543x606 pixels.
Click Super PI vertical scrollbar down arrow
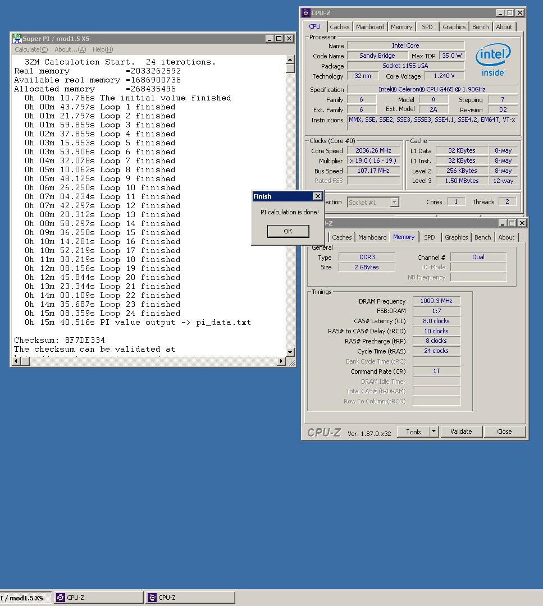pyautogui.click(x=290, y=352)
